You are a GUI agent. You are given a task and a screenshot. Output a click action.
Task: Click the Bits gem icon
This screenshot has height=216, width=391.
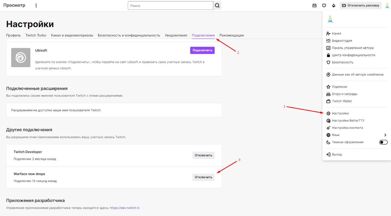pos(334,5)
